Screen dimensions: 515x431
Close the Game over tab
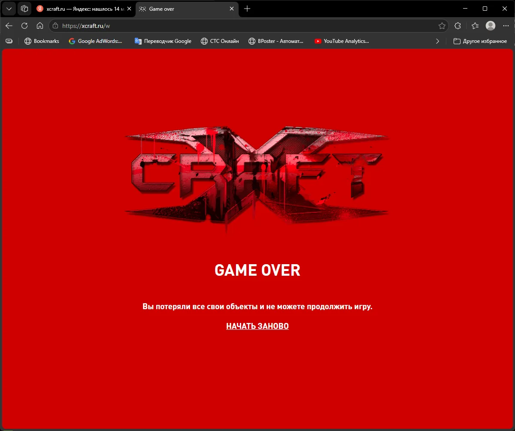232,9
